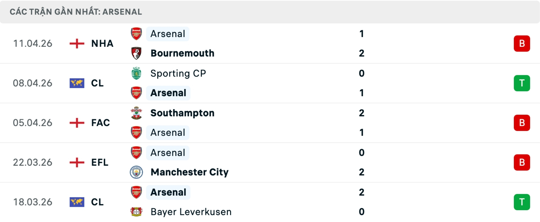The width and height of the screenshot is (540, 222).
Task: Open the Manchester City team link
Action: pos(190,172)
